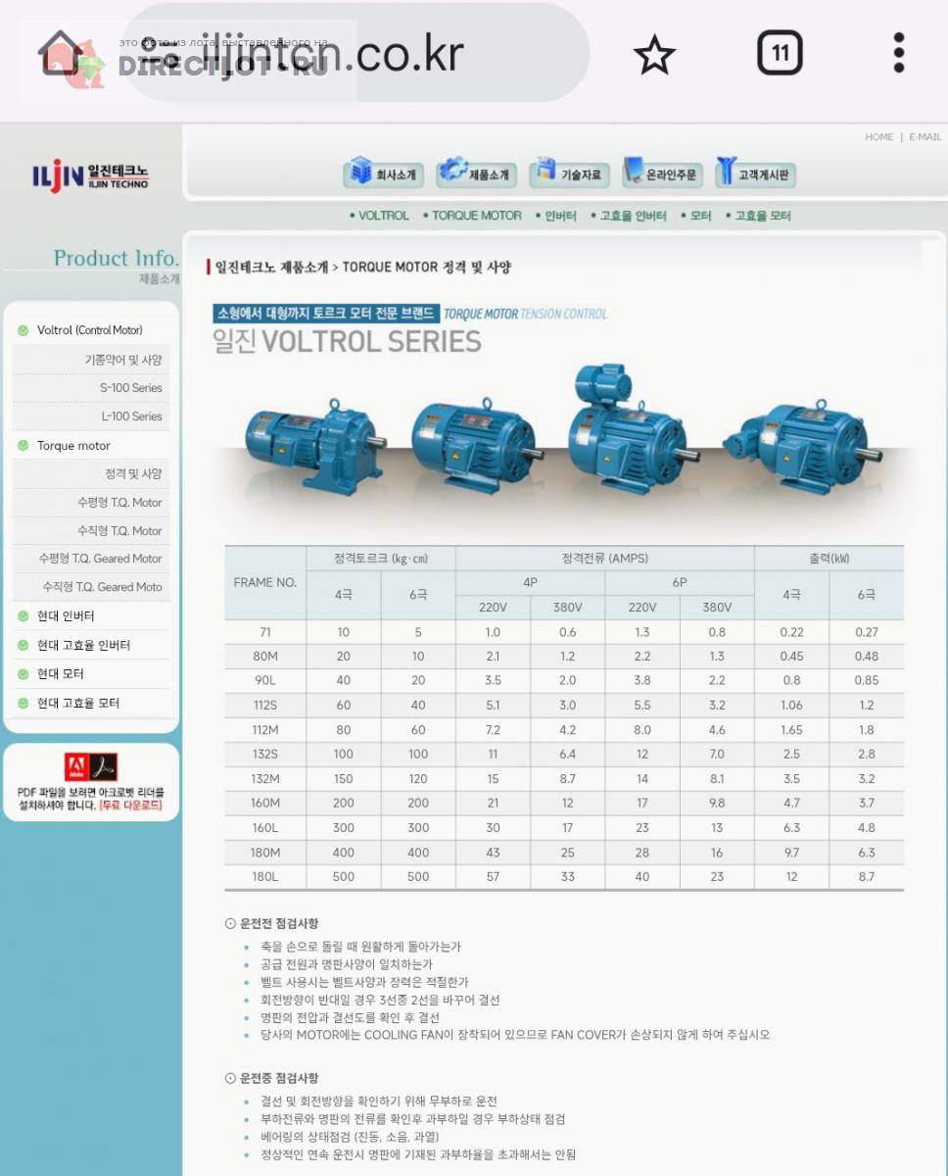Bookmark page with the star icon
948x1176 pixels.
[654, 54]
